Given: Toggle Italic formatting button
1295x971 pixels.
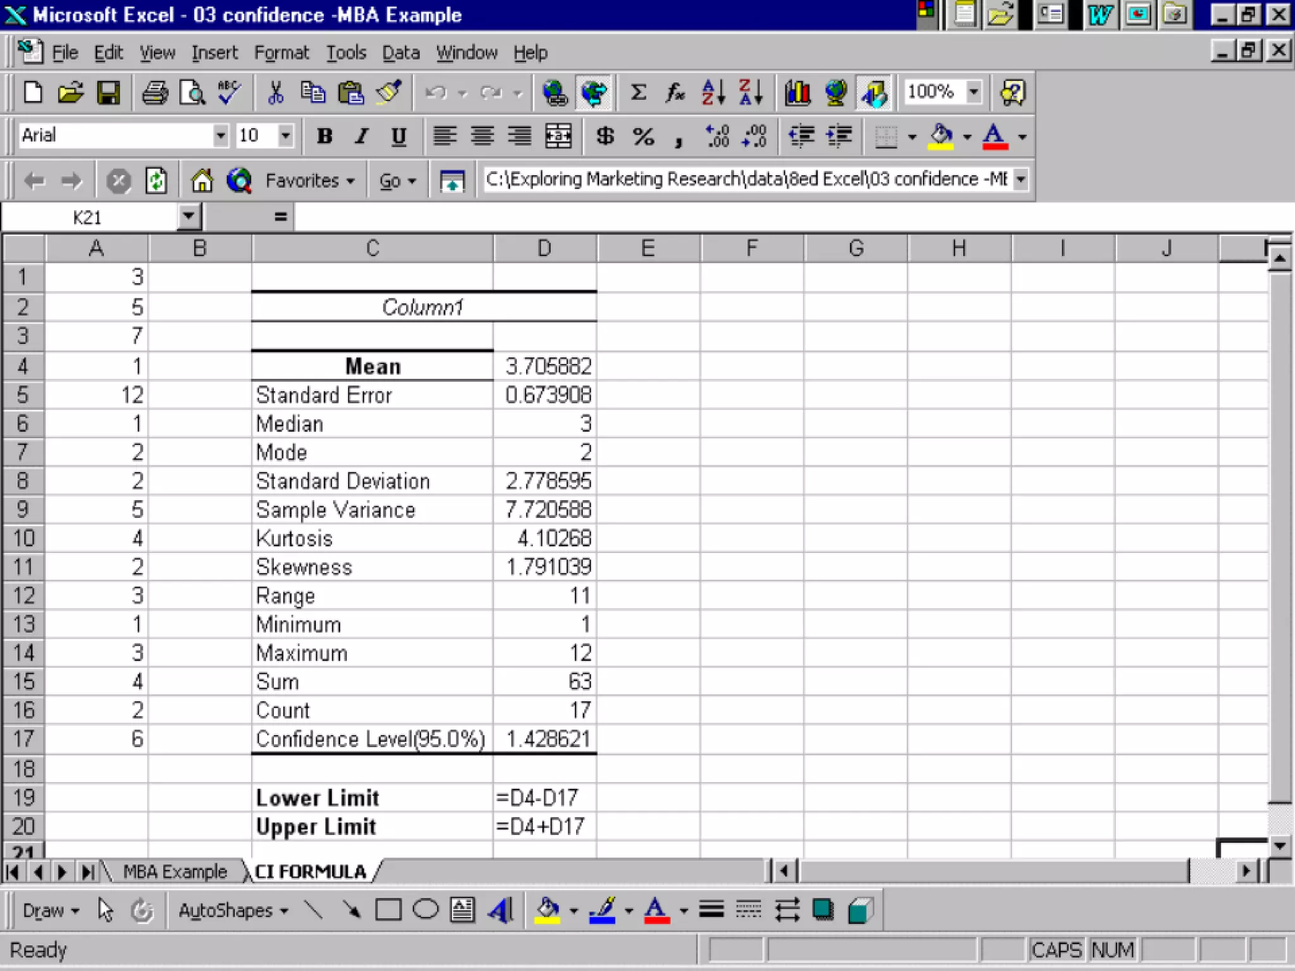Looking at the screenshot, I should tap(362, 136).
